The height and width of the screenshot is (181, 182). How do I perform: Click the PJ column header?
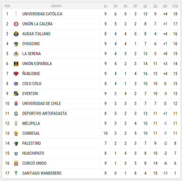point(105,6)
